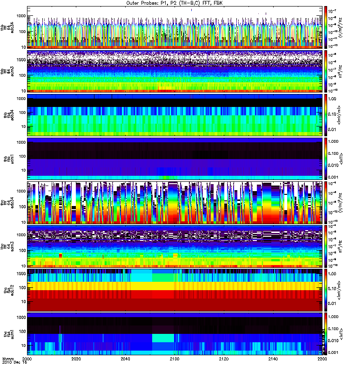Click the '2010 Dec 16' date label

[x=15, y=362]
